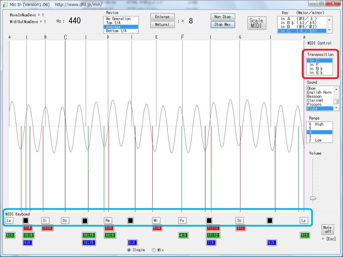Screen dimensions: 343x257
Task: Play the black key between Fa and So
Action: pyautogui.click(x=209, y=221)
